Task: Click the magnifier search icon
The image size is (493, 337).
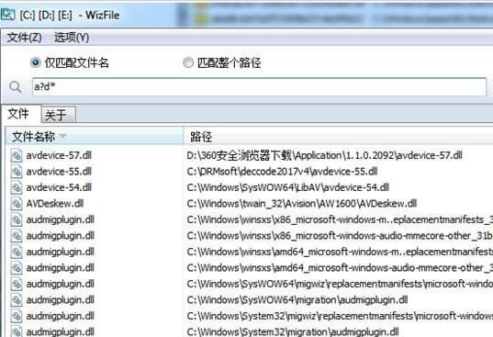Action: pos(15,86)
